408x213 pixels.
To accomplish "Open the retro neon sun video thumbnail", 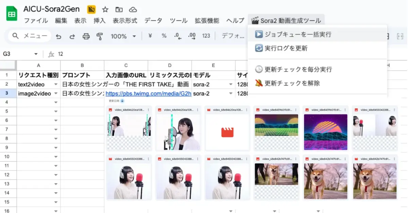I will (325, 132).
